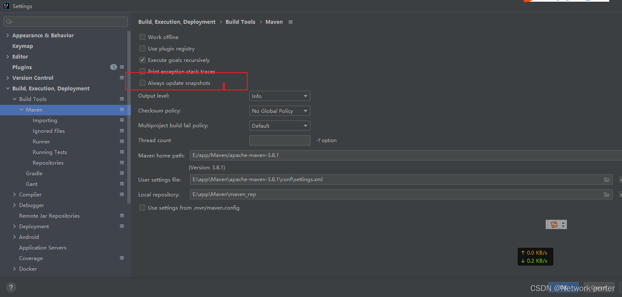Click the User settings file path field
The width and height of the screenshot is (622, 297).
click(396, 179)
